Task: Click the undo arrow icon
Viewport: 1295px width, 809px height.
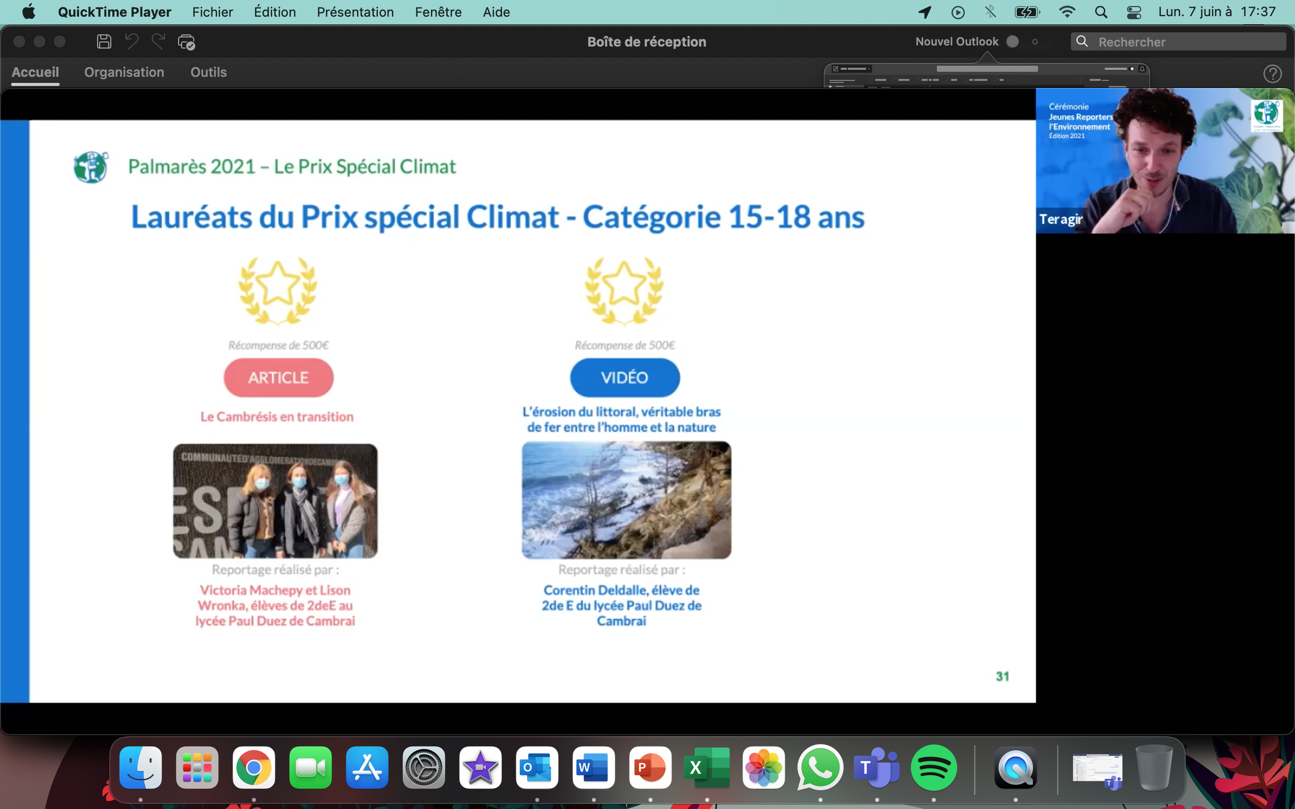Action: 132,41
